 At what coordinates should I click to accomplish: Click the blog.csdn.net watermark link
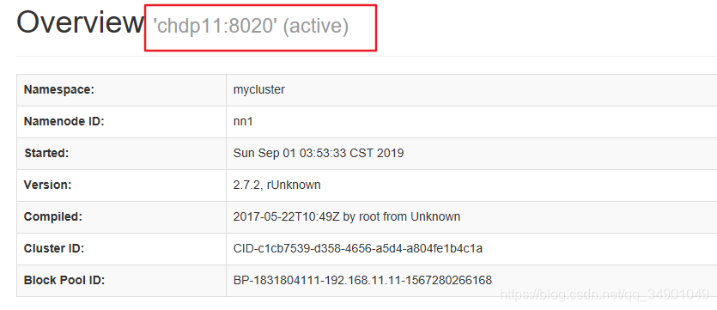(x=604, y=294)
